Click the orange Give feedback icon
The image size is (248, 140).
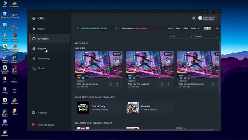[x=33, y=125]
